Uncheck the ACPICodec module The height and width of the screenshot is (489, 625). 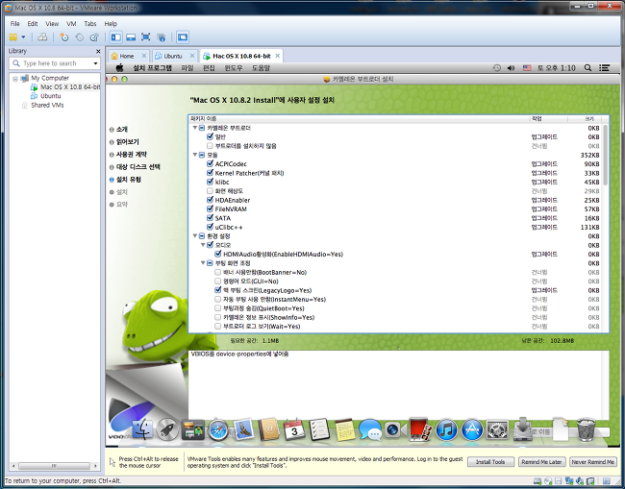210,163
